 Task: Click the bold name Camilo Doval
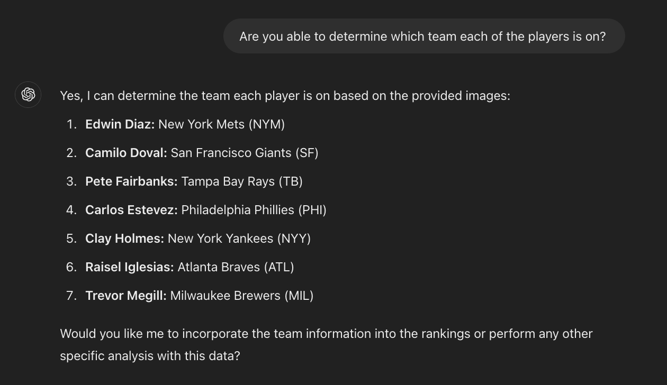(126, 153)
